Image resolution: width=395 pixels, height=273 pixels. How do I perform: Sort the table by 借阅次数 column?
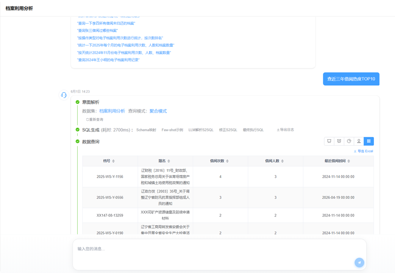coord(227,161)
